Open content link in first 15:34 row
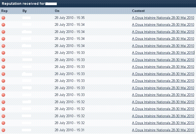The image size is (196, 134). (163, 25)
